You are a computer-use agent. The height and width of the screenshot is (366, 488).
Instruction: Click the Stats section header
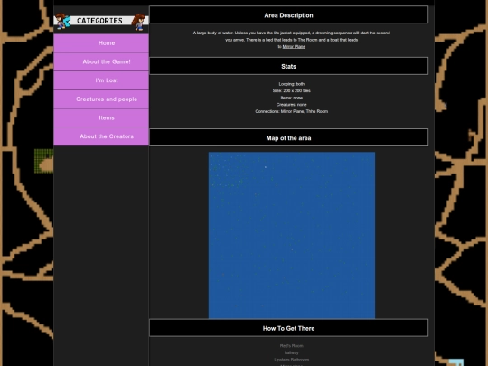click(x=289, y=66)
